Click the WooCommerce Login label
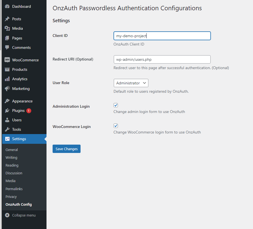Screen dimensions: 253x229 [72, 127]
